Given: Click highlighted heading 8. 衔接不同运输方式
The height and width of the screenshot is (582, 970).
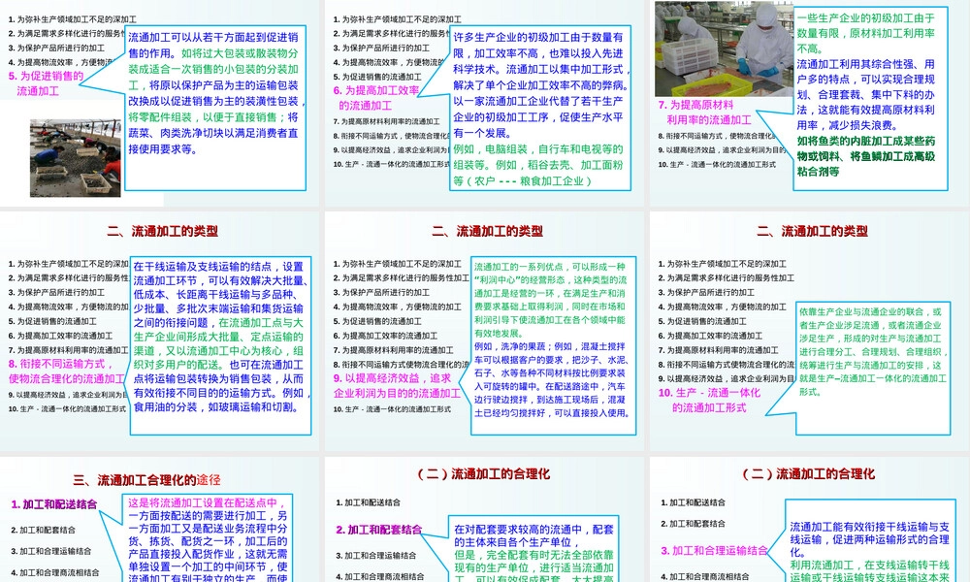Looking at the screenshot, I should coord(66,372).
